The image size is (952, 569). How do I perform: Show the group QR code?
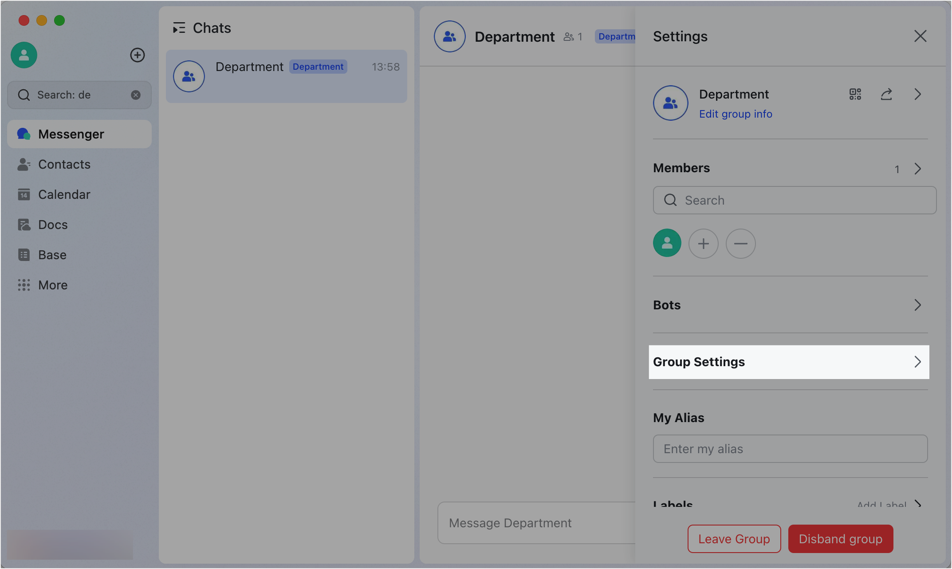(x=855, y=94)
